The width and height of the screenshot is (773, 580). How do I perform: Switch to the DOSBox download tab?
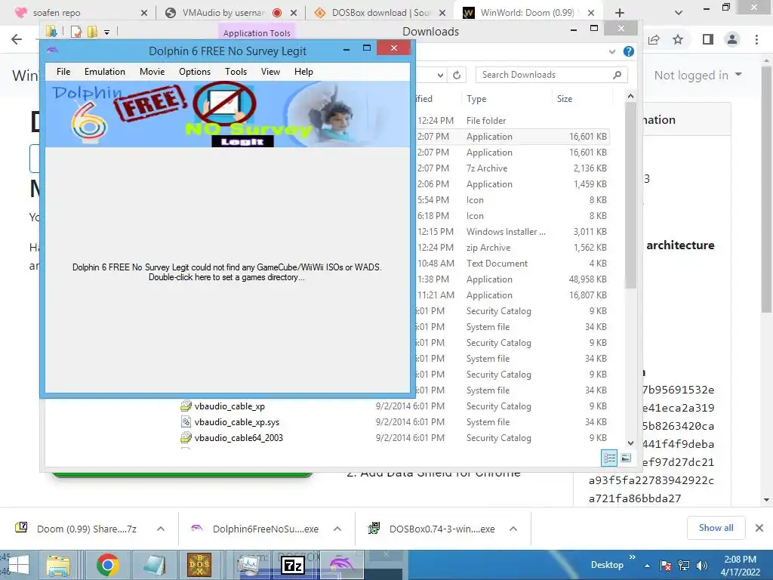380,13
